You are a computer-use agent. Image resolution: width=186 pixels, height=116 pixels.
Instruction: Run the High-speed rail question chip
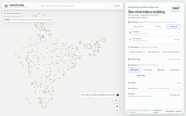(x=154, y=52)
